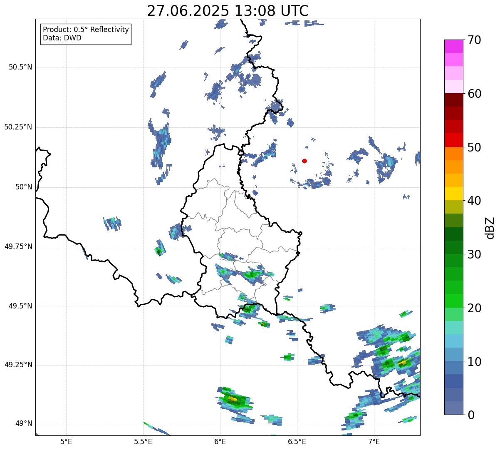This screenshot has width=500, height=450.
Task: Click the yellow colorbar segment at 40 dBZ
Action: tap(453, 194)
